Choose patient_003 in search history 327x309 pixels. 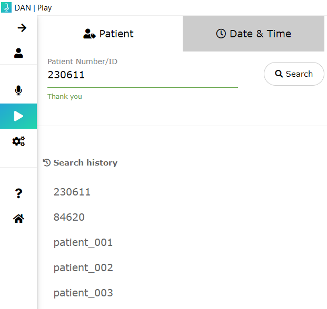pyautogui.click(x=83, y=293)
